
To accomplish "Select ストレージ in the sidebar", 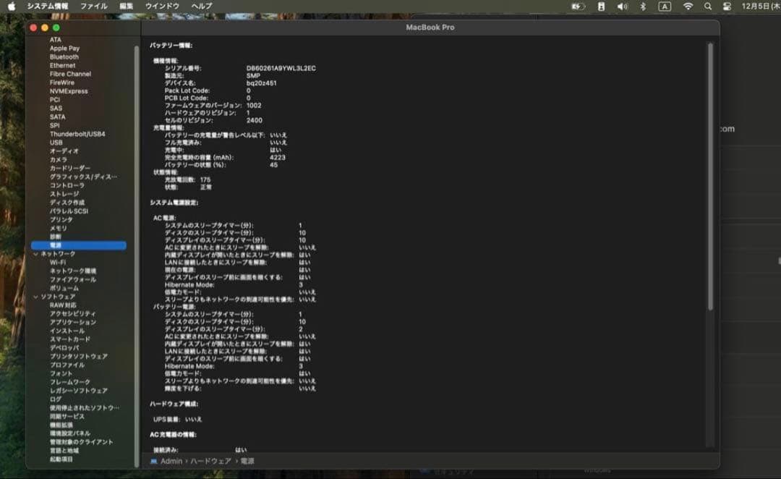I will pyautogui.click(x=64, y=194).
